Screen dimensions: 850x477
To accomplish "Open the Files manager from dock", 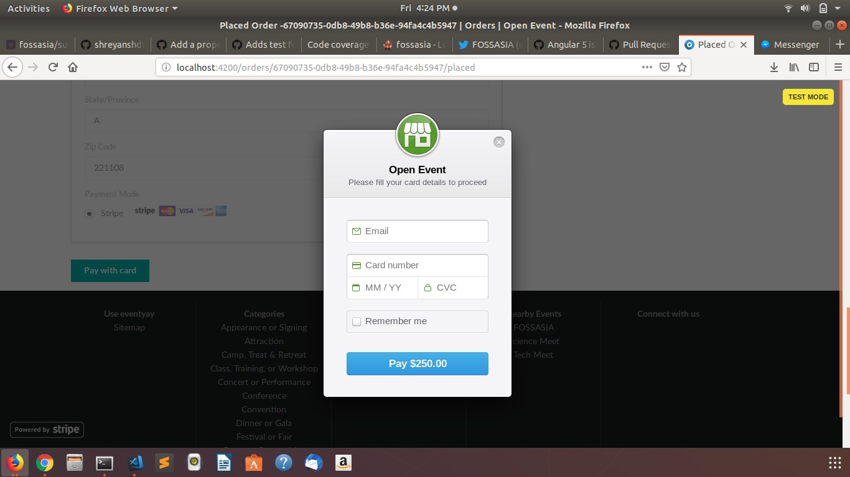I will (x=74, y=463).
